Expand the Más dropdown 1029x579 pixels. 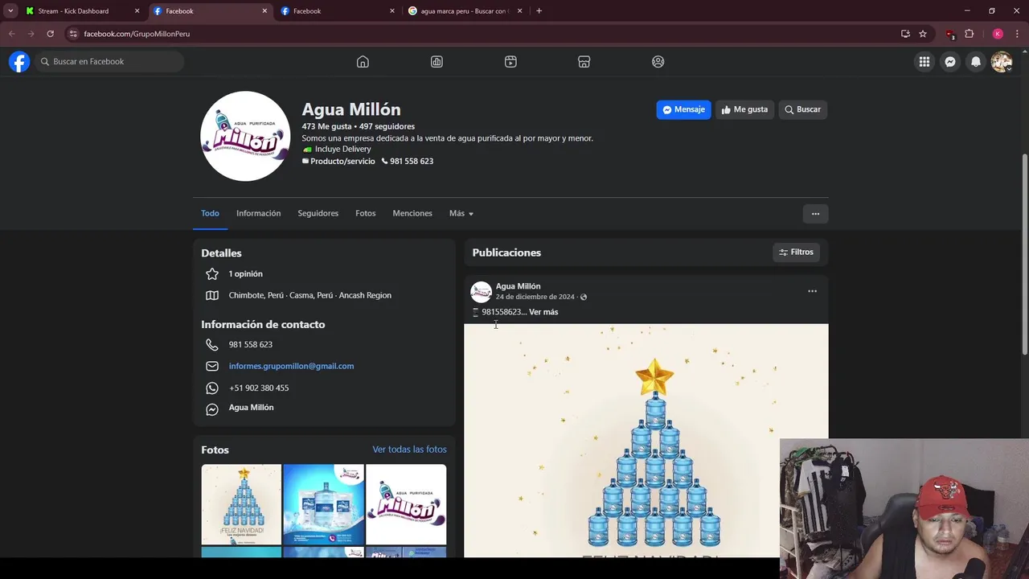(461, 213)
